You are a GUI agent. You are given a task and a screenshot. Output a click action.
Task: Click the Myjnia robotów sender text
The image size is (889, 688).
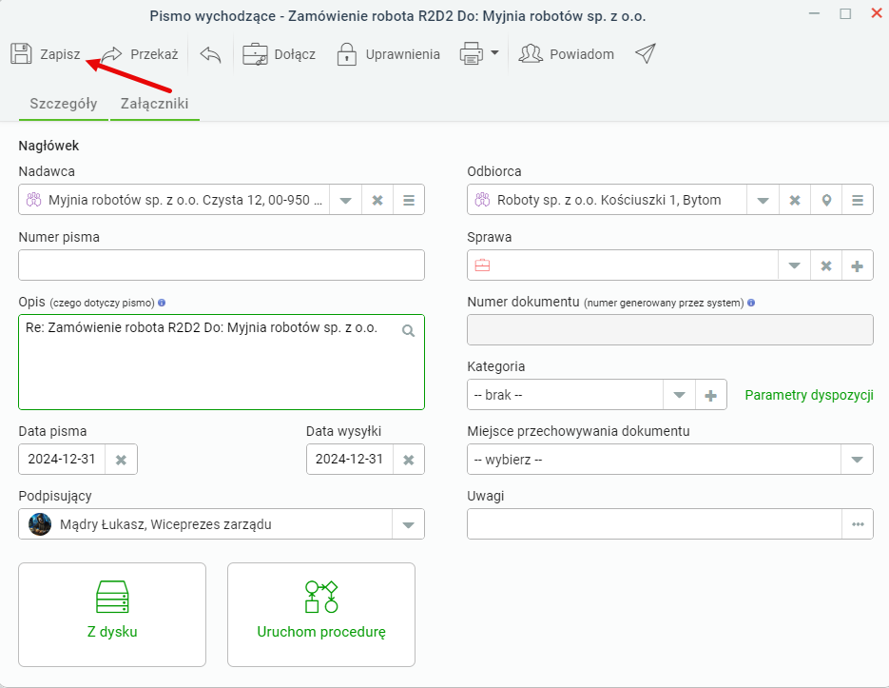(x=185, y=200)
